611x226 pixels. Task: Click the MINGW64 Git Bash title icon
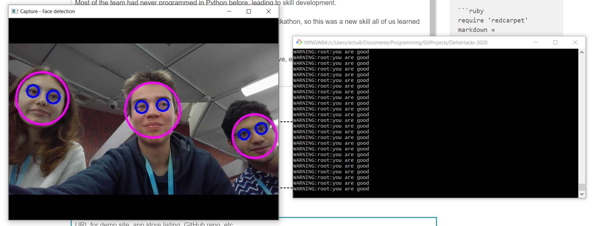(x=299, y=42)
